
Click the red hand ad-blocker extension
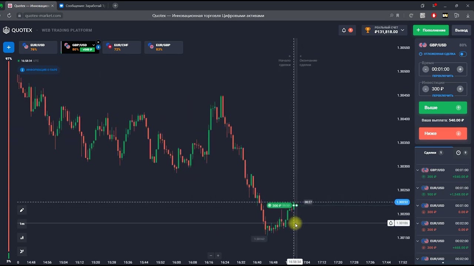[x=434, y=16]
